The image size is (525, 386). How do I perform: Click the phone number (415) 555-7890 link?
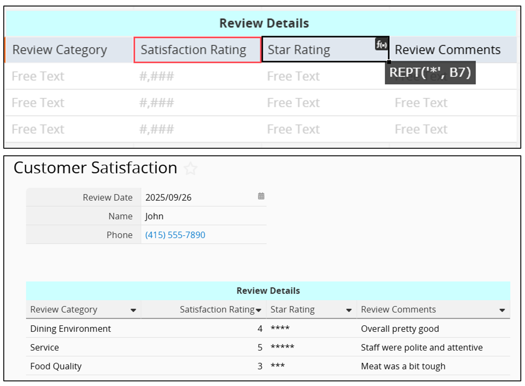coord(175,235)
